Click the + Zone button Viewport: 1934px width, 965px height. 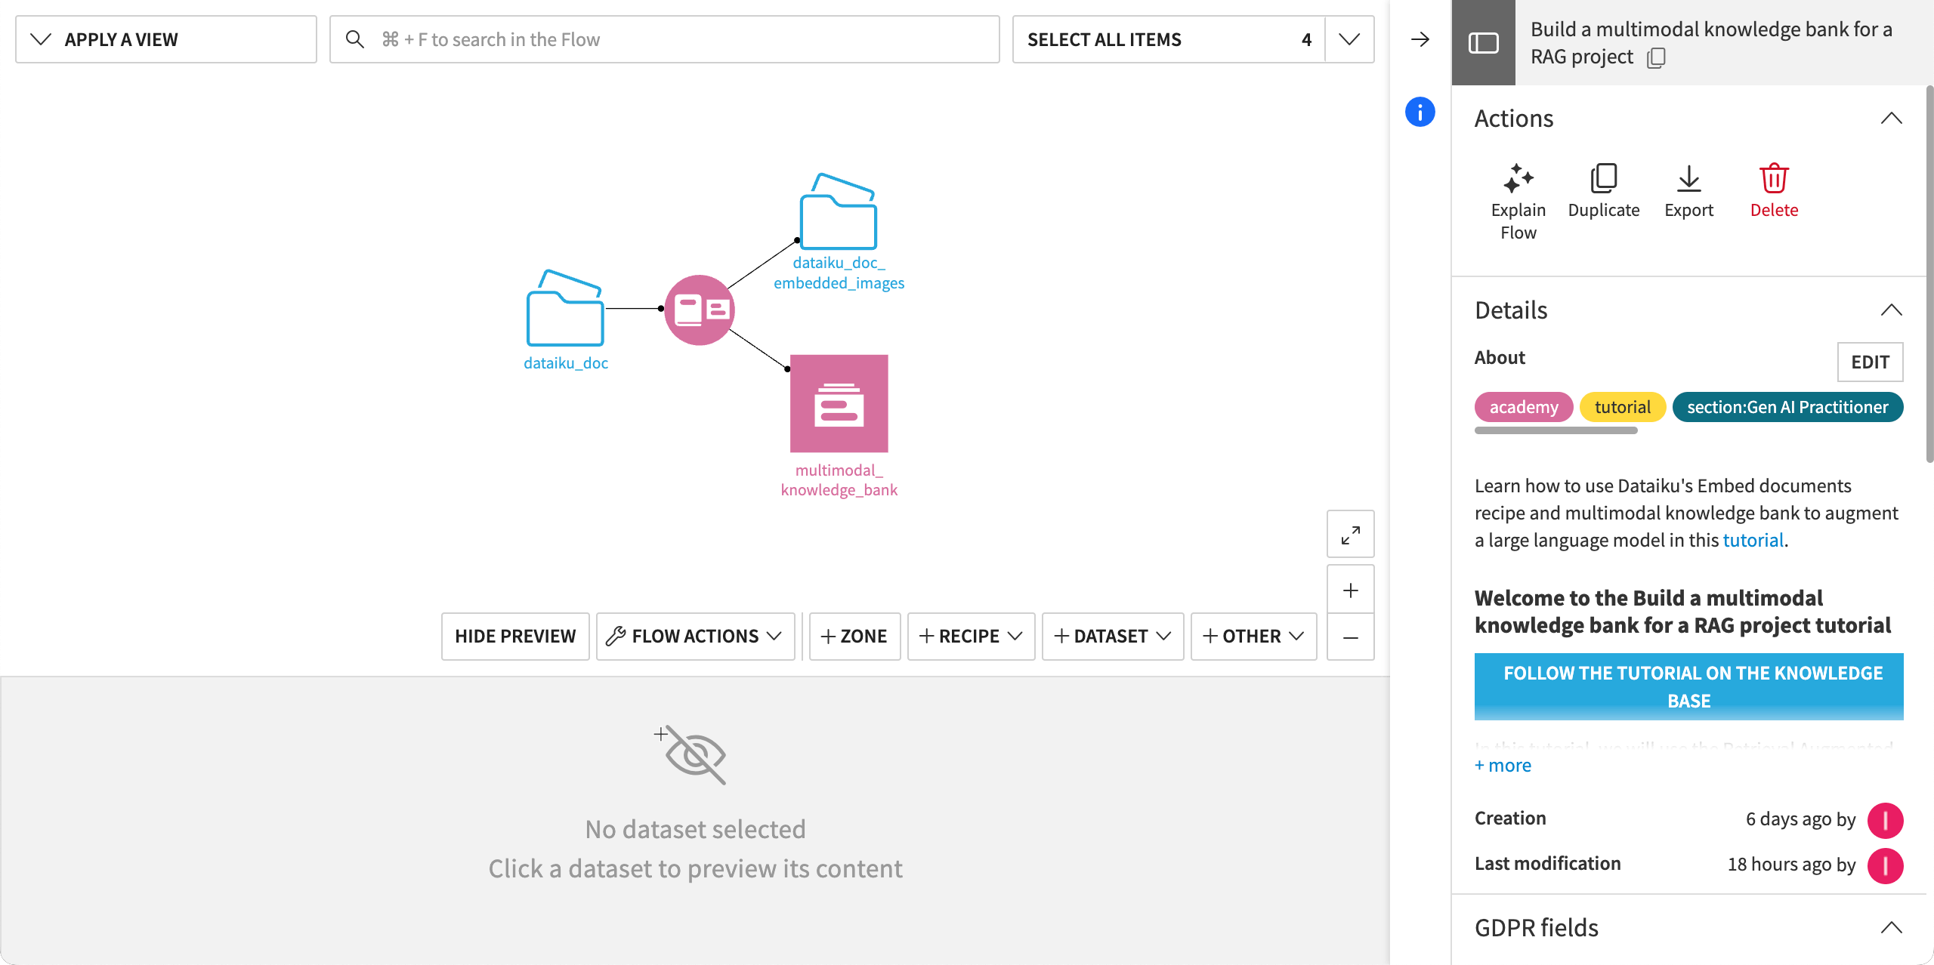tap(854, 637)
